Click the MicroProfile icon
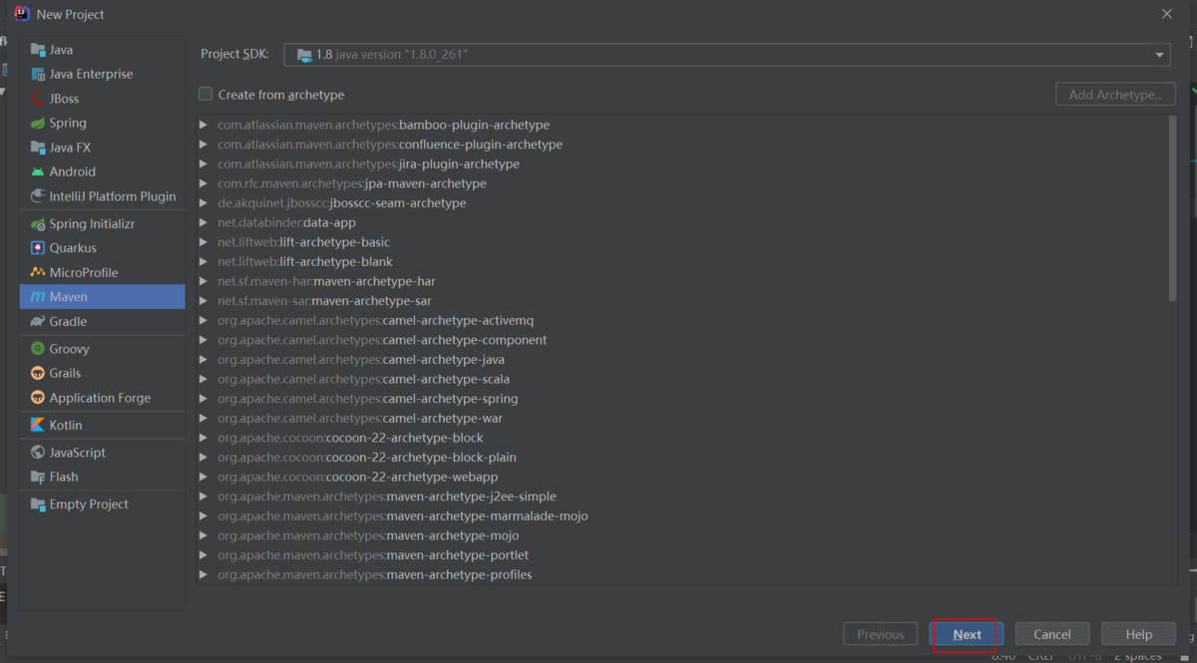Screen dimensions: 1197x663 click(x=38, y=272)
